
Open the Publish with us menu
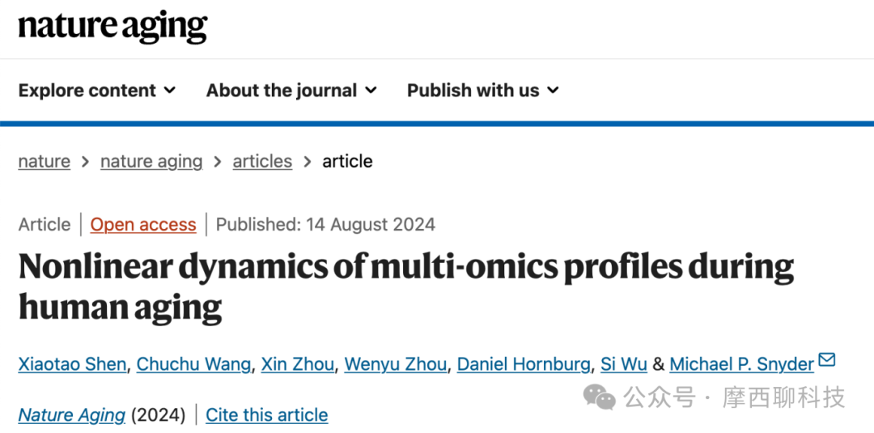click(482, 91)
